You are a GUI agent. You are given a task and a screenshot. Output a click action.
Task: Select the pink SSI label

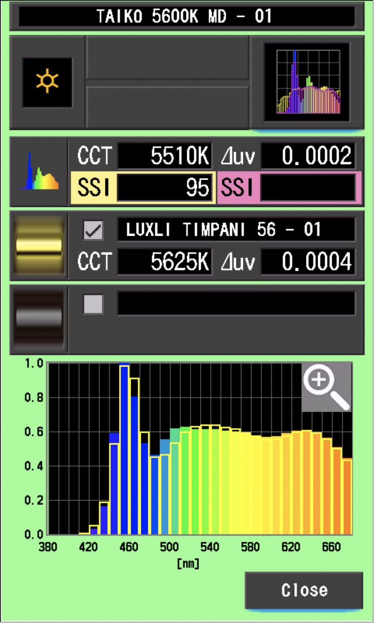tap(237, 187)
